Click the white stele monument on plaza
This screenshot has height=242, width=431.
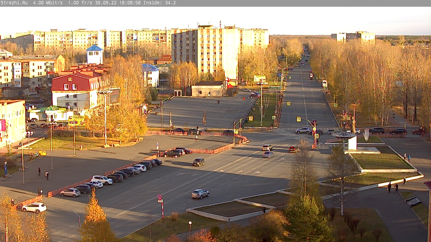point(352,143)
